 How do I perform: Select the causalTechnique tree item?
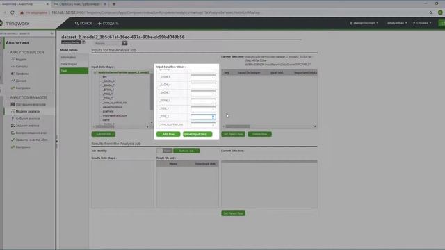113,107
